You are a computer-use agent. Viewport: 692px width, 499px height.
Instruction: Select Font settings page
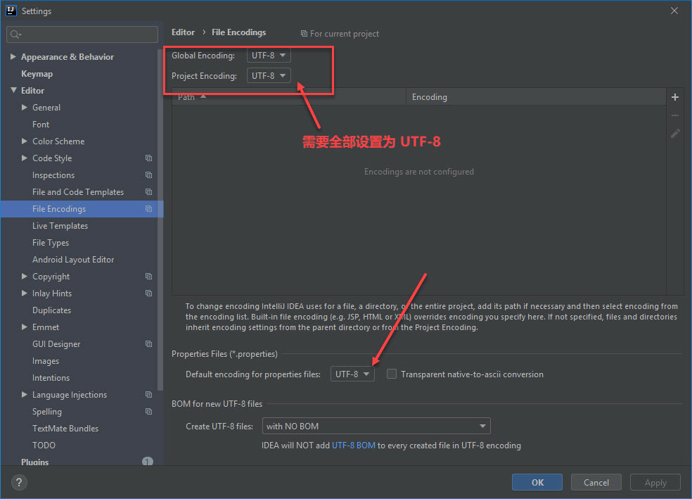41,125
